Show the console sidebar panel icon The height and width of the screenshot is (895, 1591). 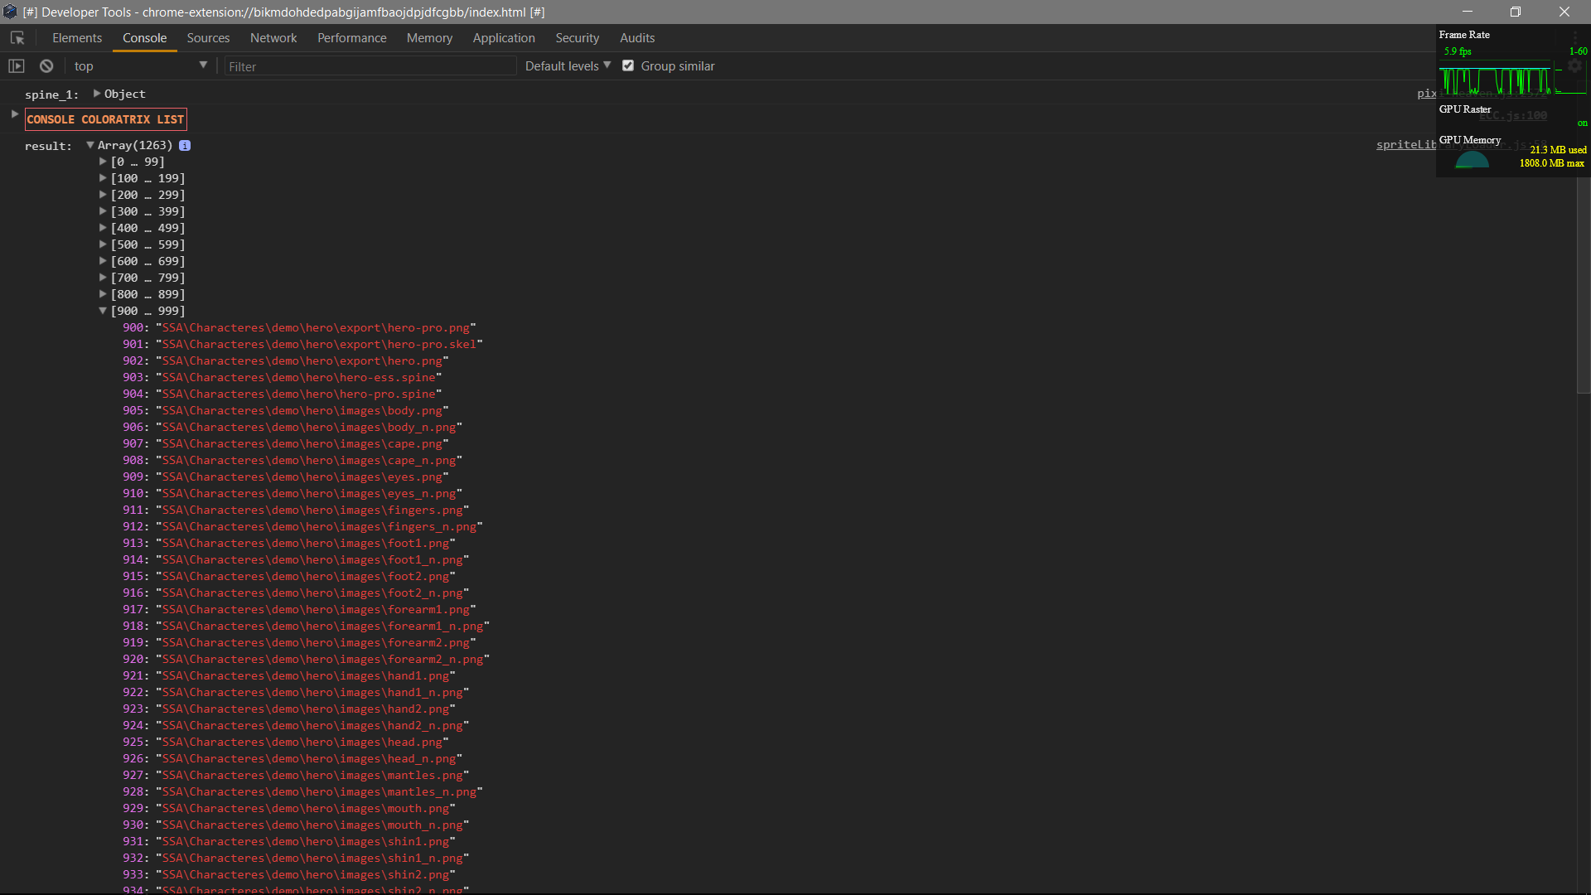coord(17,66)
